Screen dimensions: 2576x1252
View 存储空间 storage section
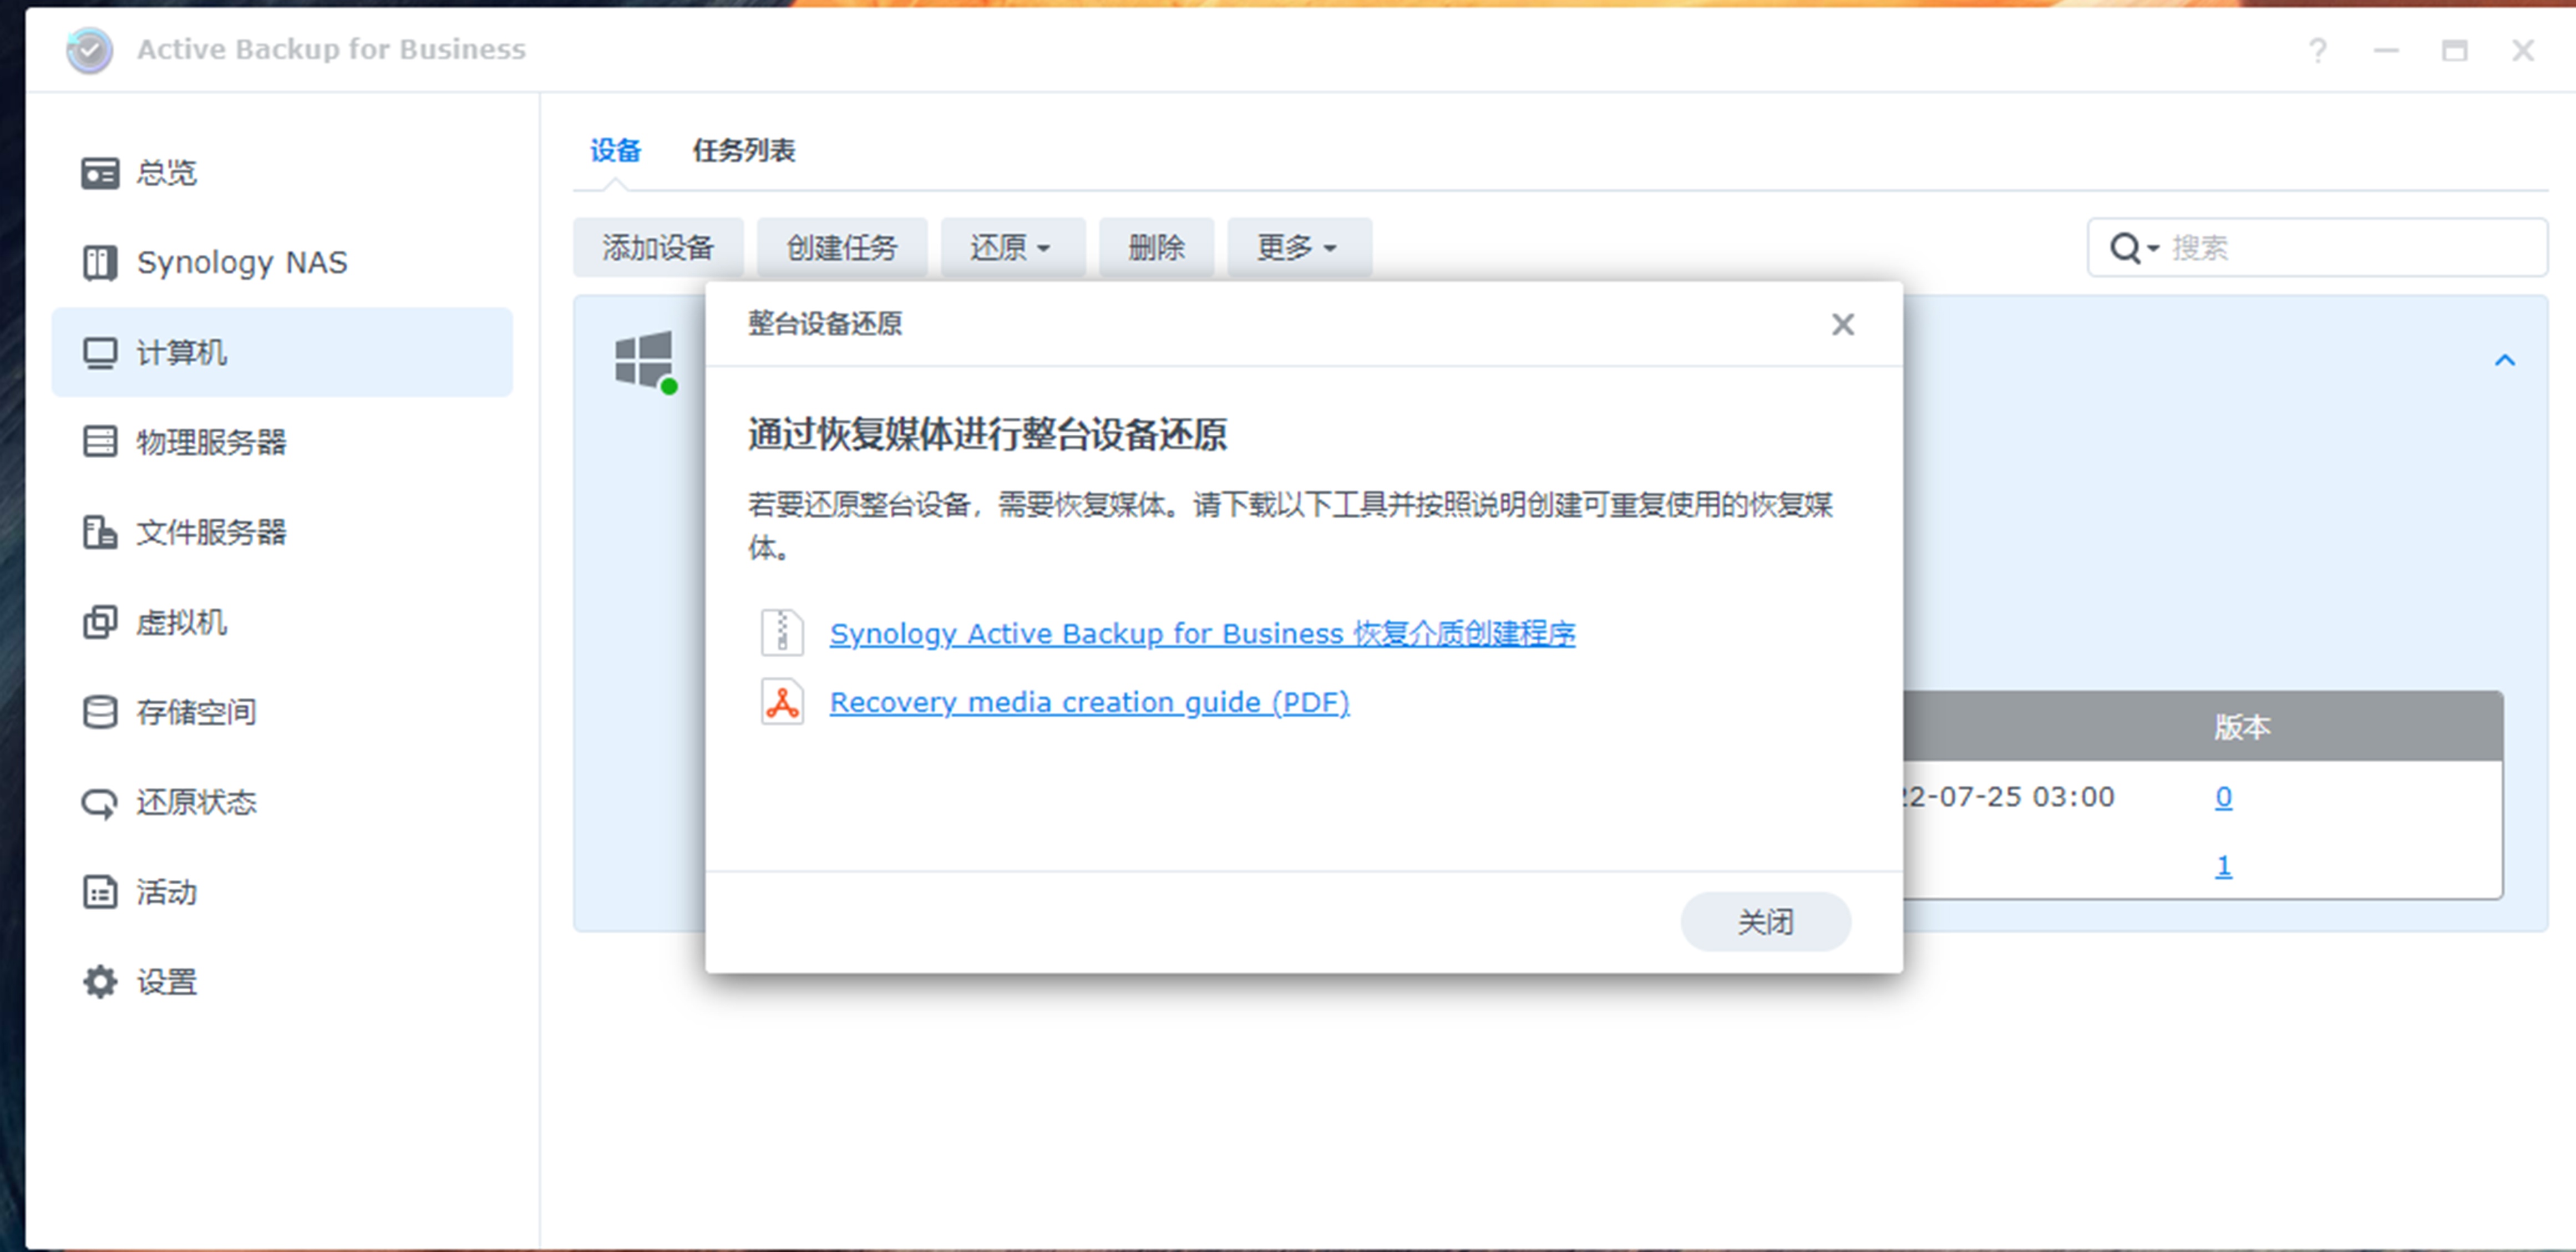[196, 712]
